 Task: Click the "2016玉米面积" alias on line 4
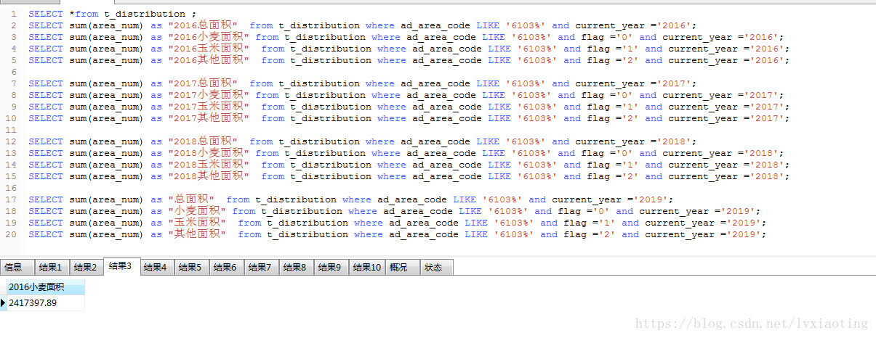pyautogui.click(x=209, y=49)
